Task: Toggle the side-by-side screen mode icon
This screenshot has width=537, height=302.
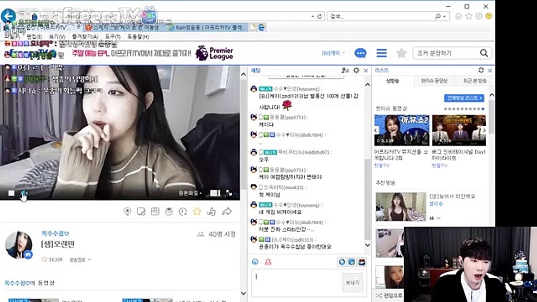Action: (215, 193)
